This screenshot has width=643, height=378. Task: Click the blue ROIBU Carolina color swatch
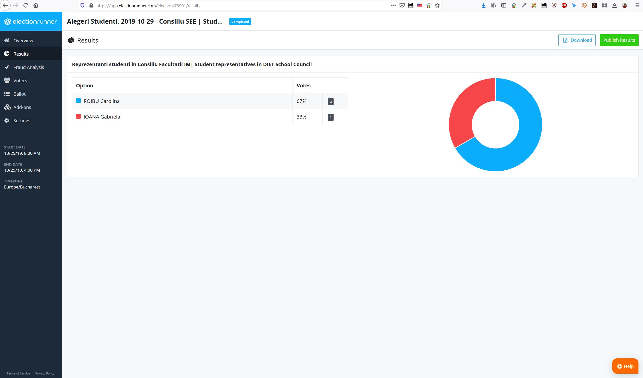pyautogui.click(x=78, y=101)
